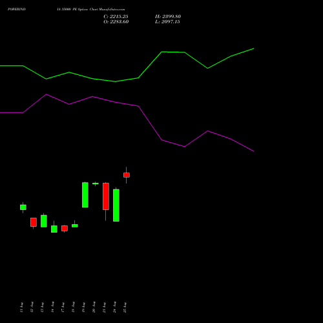The image size is (323, 323).
Task: Click the tall green candle for 24 Aug
Action: pos(116,205)
